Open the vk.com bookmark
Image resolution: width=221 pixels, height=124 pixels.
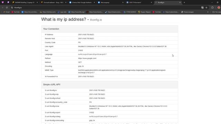tap(30, 12)
